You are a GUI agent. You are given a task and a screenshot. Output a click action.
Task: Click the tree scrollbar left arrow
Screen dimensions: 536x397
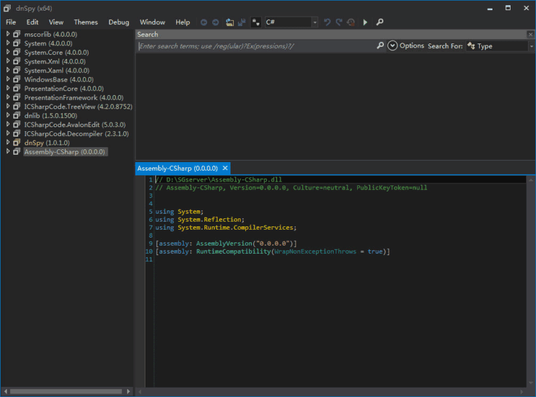click(x=5, y=391)
